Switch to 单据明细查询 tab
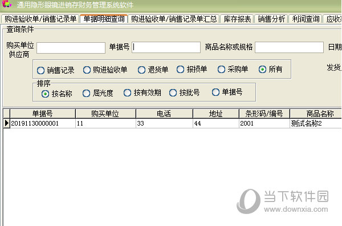Screen dimensions: 342x226 pyautogui.click(x=104, y=19)
